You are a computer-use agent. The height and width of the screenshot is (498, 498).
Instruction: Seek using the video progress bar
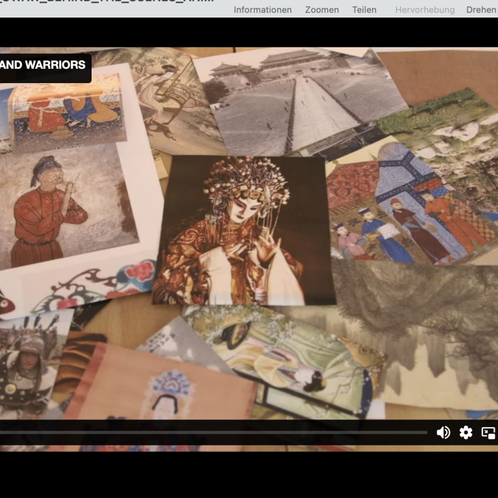[x=214, y=432]
